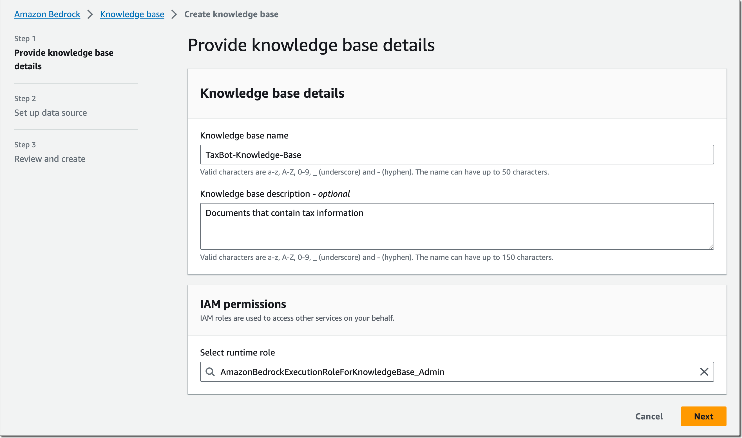
Task: Open the Knowledge base breadcrumb link
Action: (x=132, y=14)
